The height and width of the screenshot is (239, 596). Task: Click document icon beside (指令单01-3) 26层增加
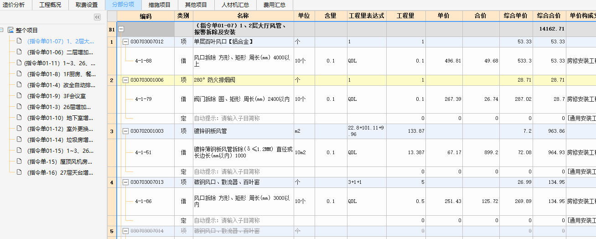(x=19, y=106)
